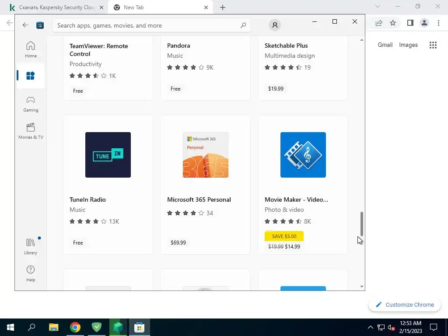Click Microsoft Store taskbar icon
The width and height of the screenshot is (448, 336).
[140, 327]
